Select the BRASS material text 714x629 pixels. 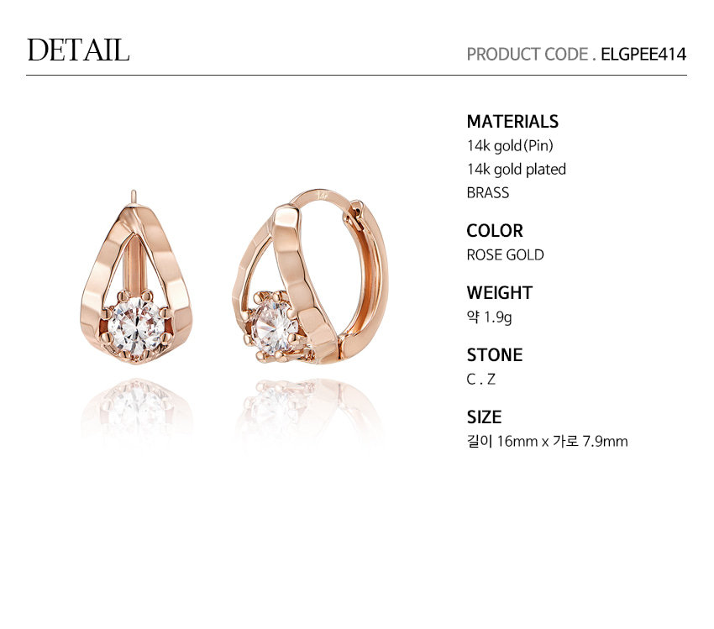tap(488, 193)
